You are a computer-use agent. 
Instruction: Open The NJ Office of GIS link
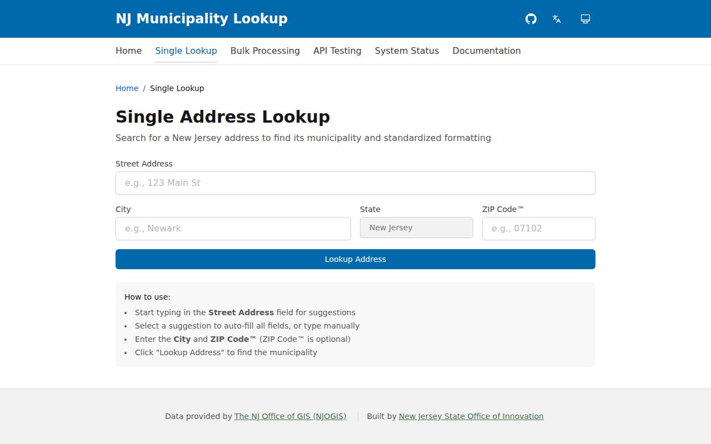(x=290, y=416)
